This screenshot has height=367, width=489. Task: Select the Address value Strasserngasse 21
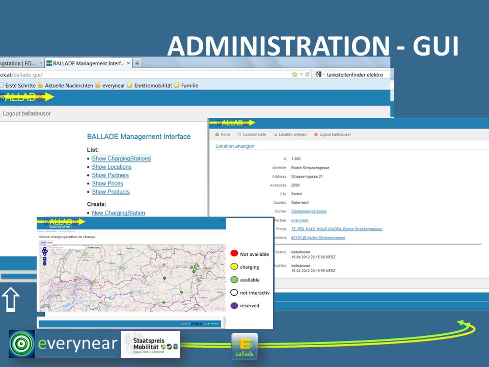point(307,177)
